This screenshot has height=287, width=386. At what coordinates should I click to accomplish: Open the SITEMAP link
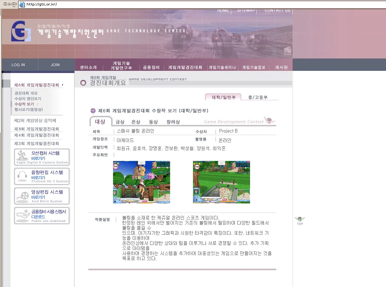tap(246, 10)
